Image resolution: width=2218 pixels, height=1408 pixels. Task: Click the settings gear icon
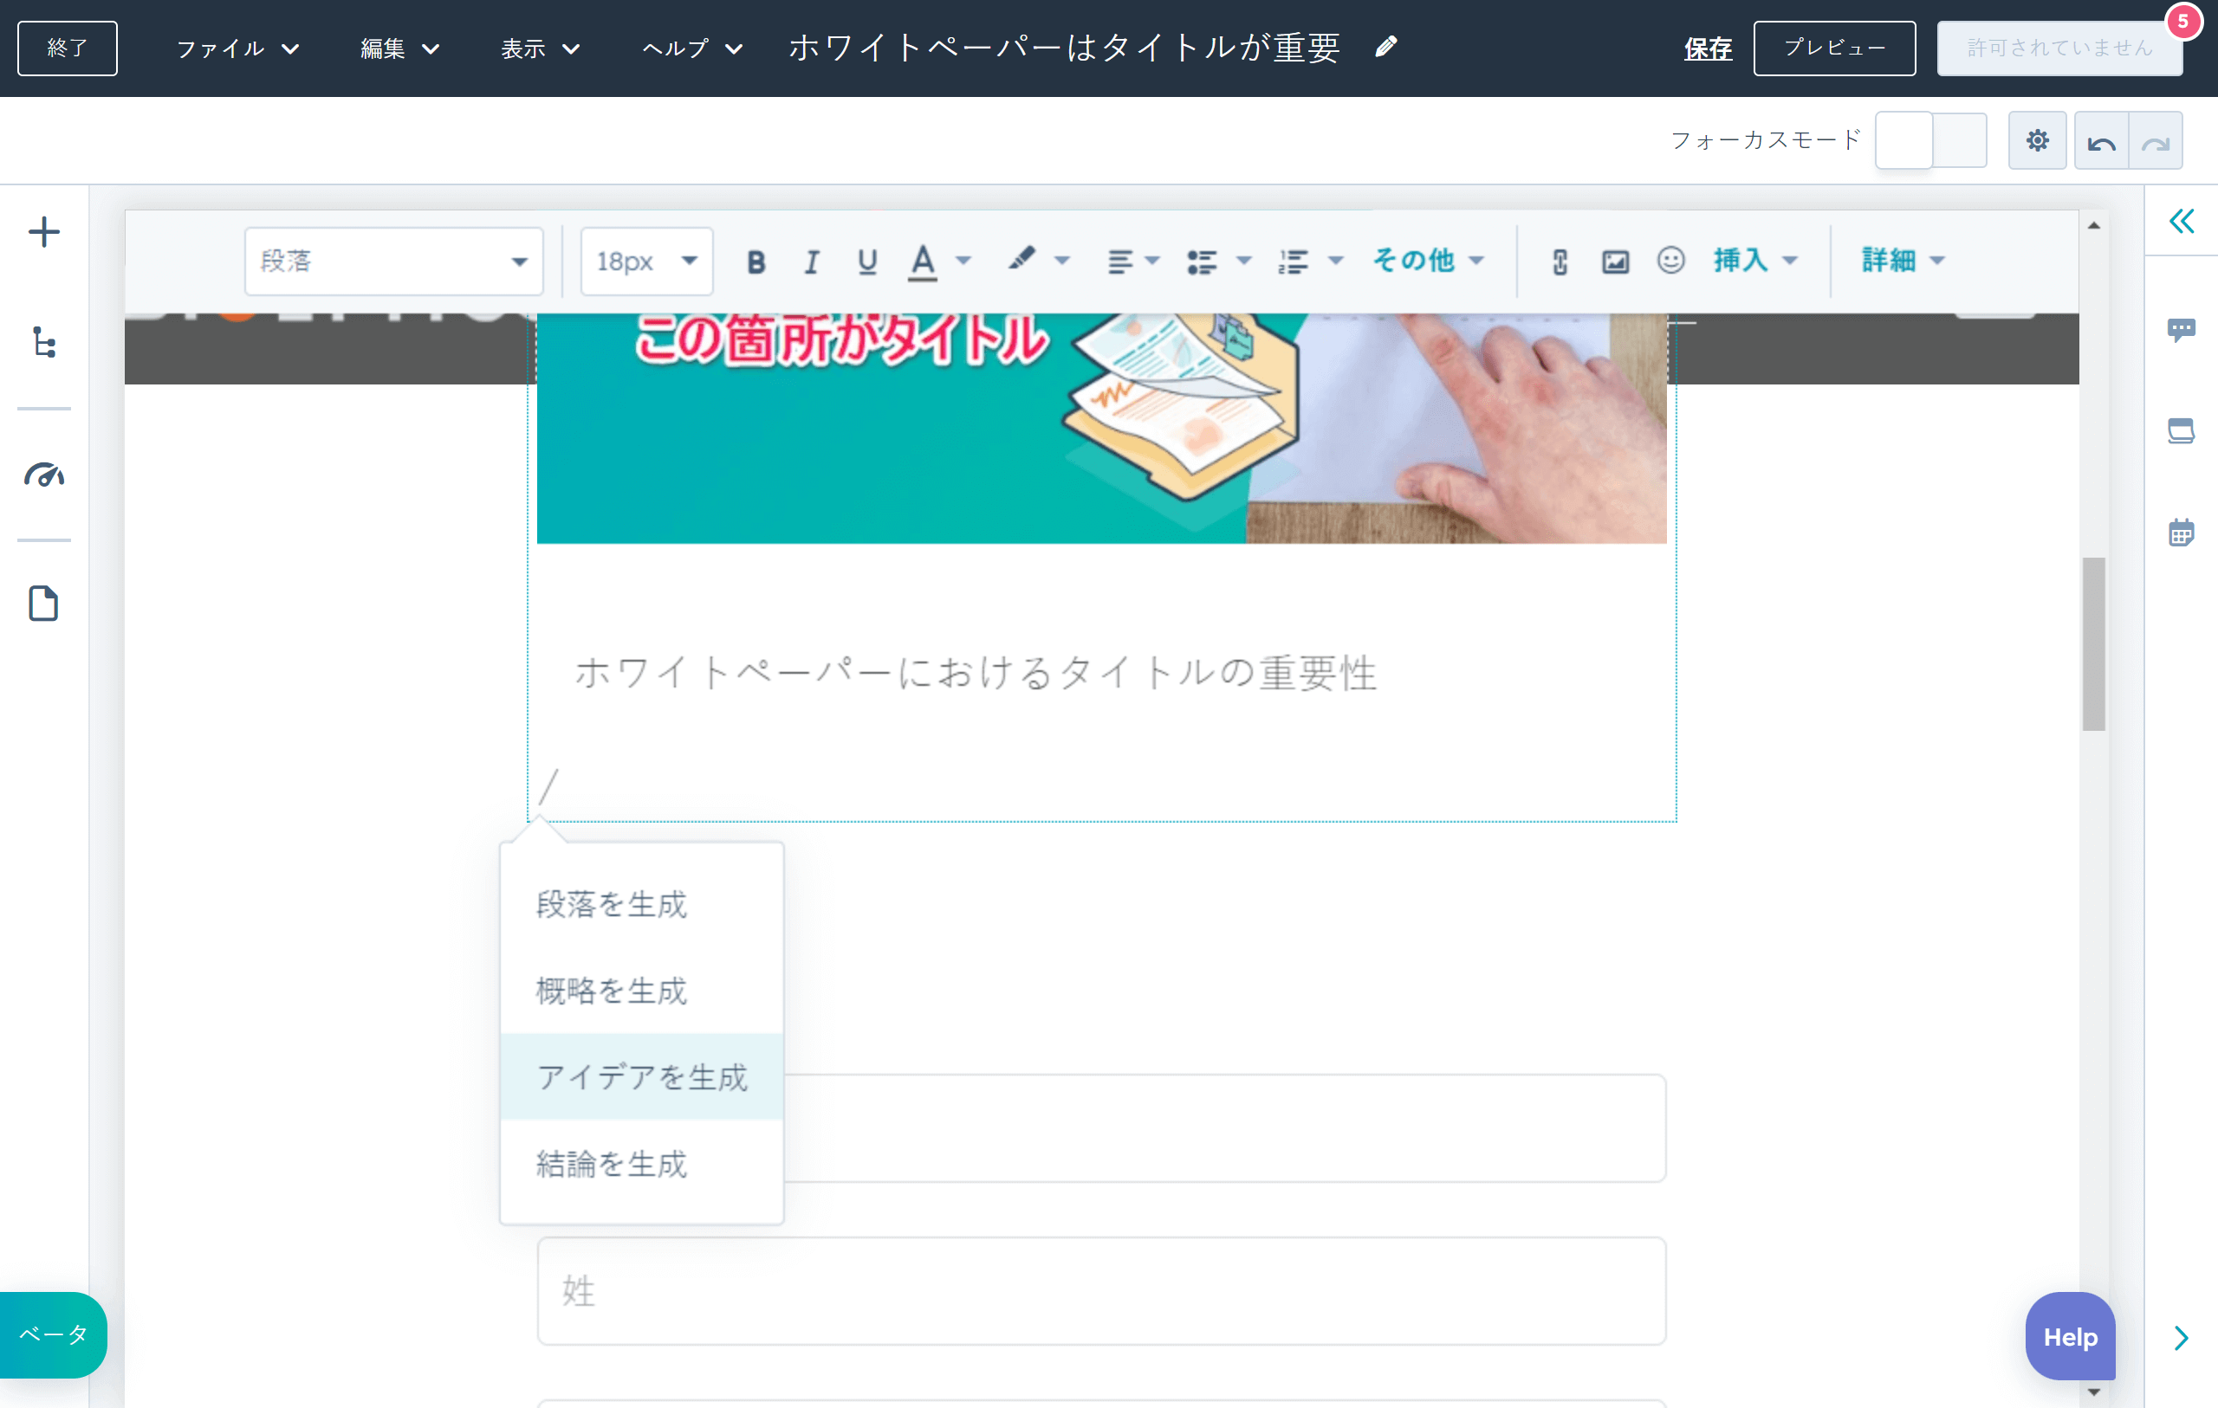point(2038,140)
